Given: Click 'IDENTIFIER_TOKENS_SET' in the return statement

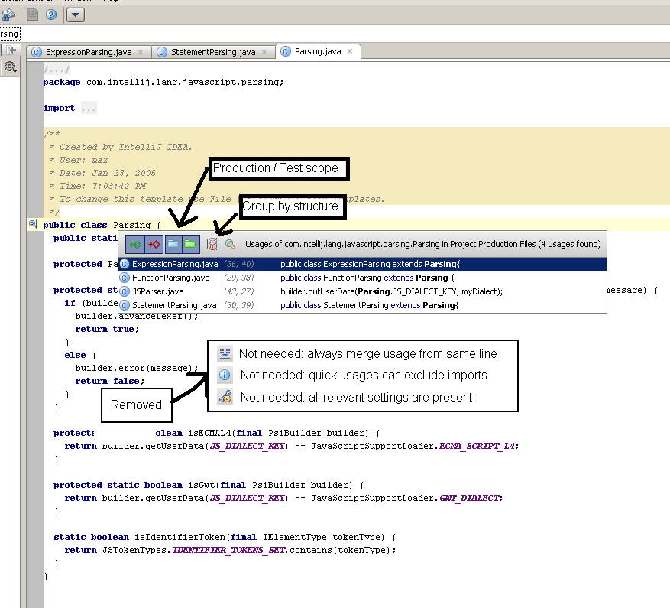Looking at the screenshot, I should click(229, 550).
